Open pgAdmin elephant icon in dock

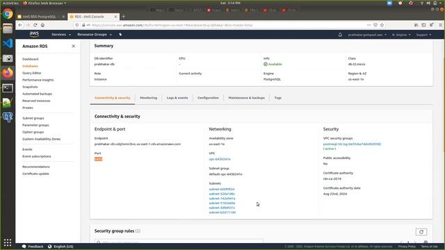(8, 117)
